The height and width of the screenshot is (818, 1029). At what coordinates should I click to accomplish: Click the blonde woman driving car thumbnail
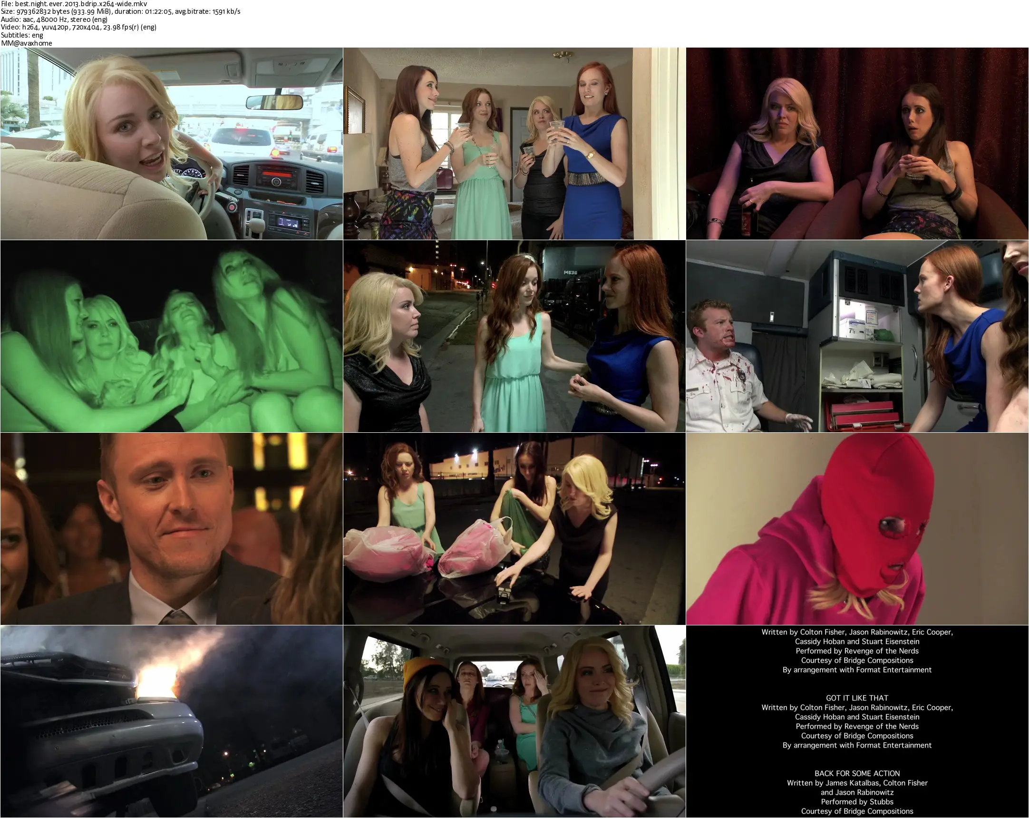(171, 143)
